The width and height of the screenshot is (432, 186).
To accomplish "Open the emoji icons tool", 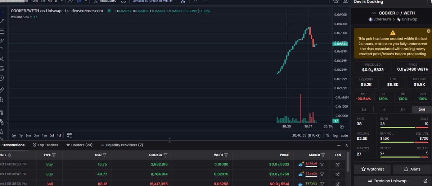I will pyautogui.click(x=2, y=78).
